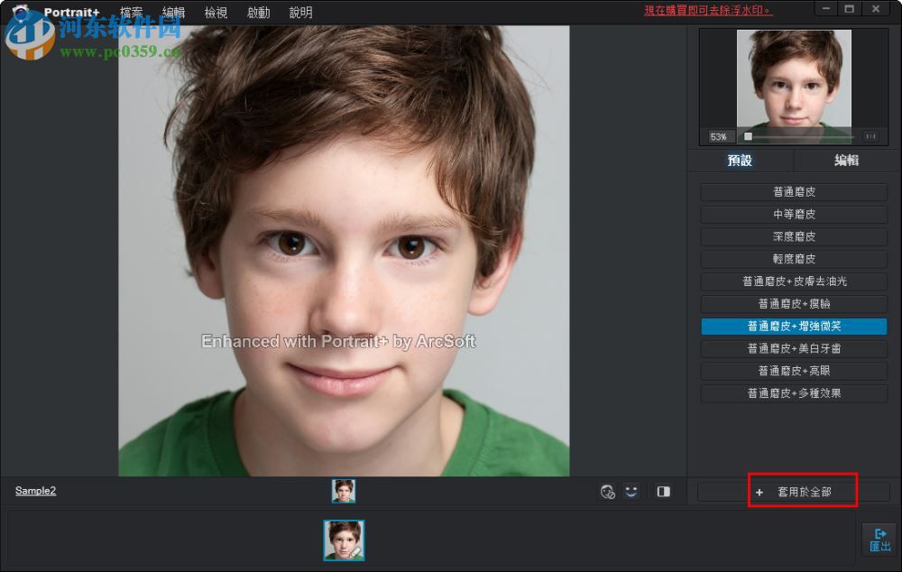
Task: Open the 檢視 menu
Action: [x=216, y=12]
